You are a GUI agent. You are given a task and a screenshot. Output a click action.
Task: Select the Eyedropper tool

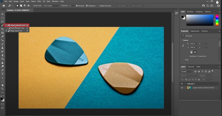coord(3,37)
